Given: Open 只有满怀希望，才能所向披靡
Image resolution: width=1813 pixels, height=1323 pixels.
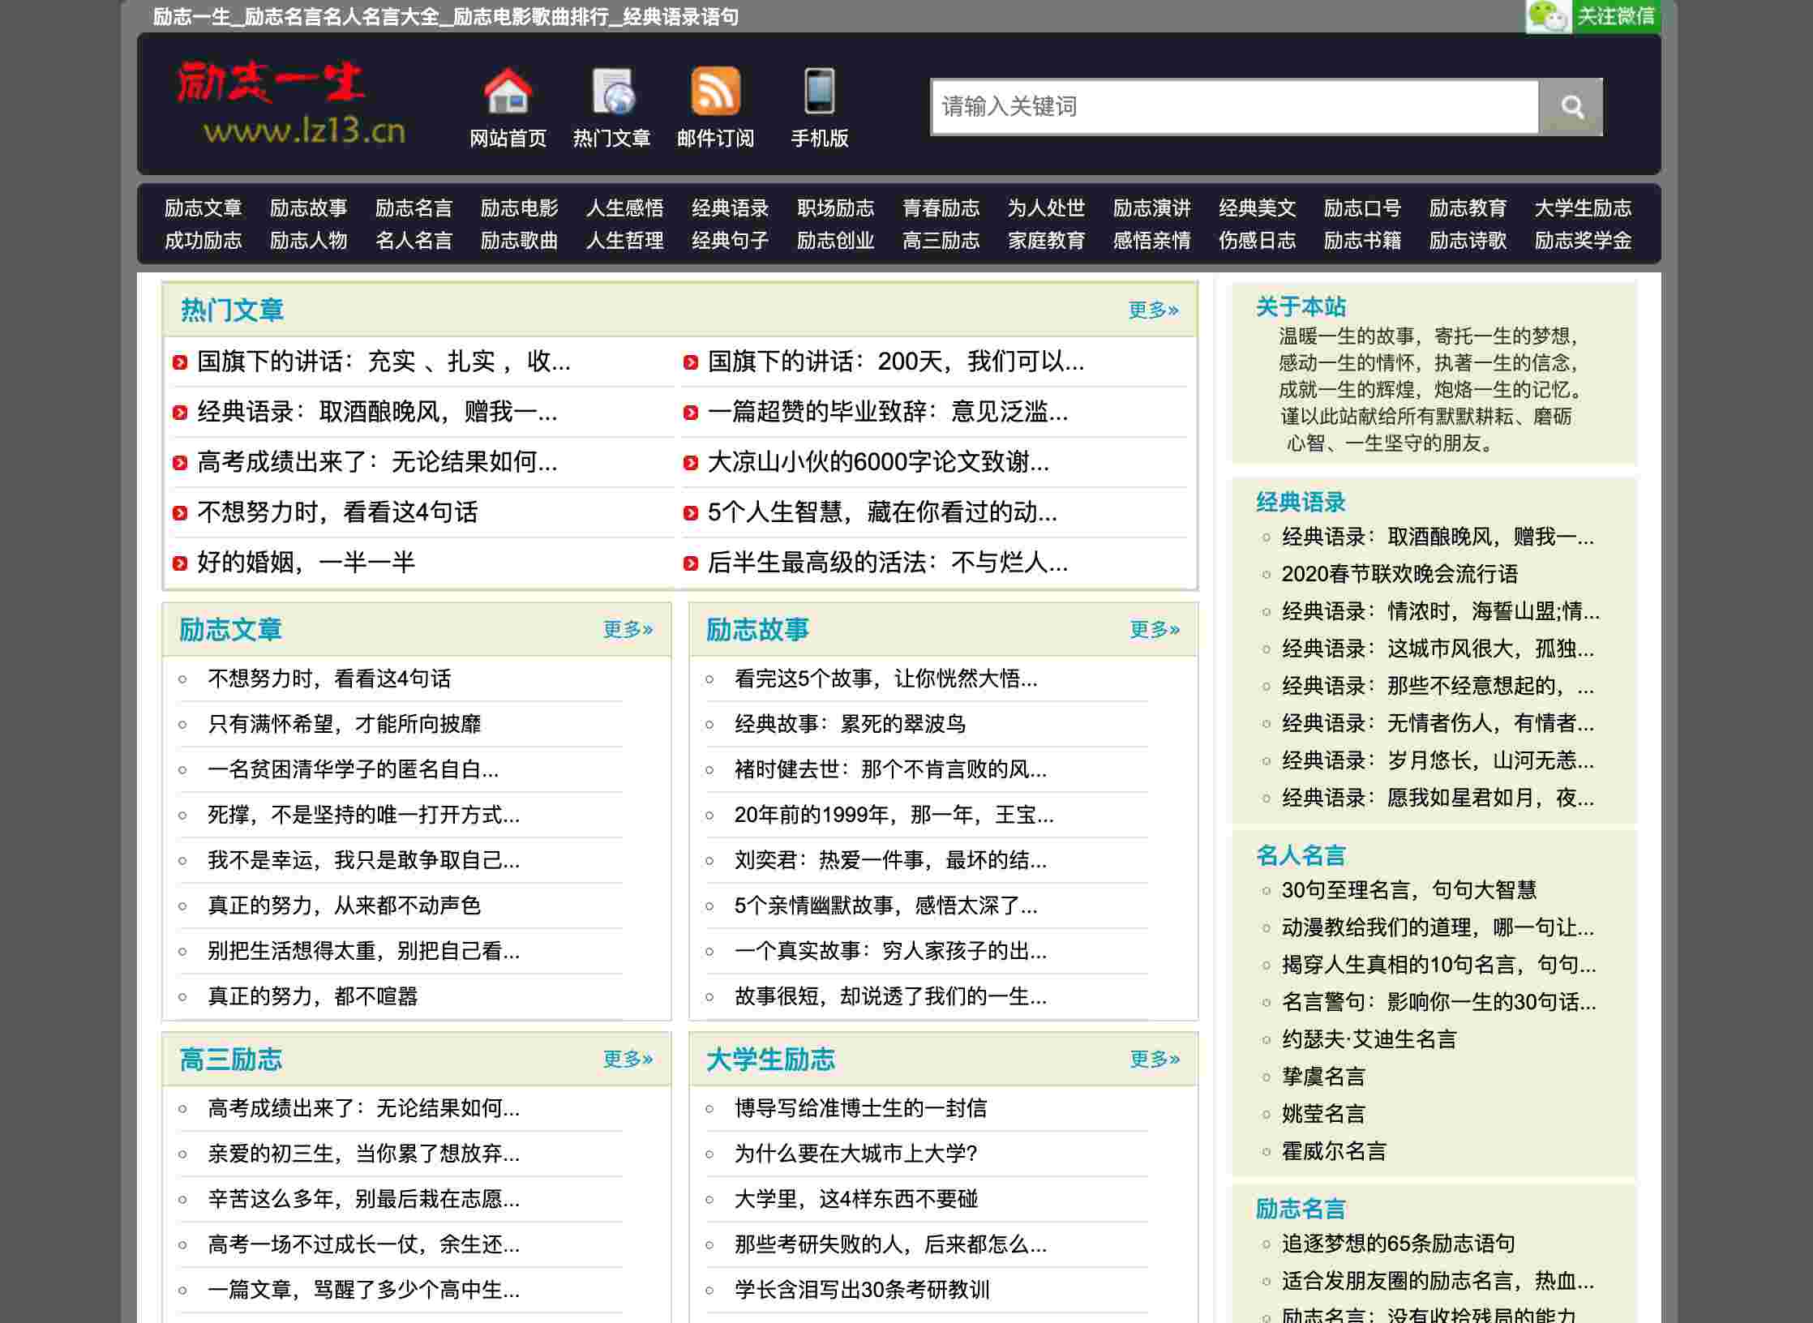Looking at the screenshot, I should 345,724.
